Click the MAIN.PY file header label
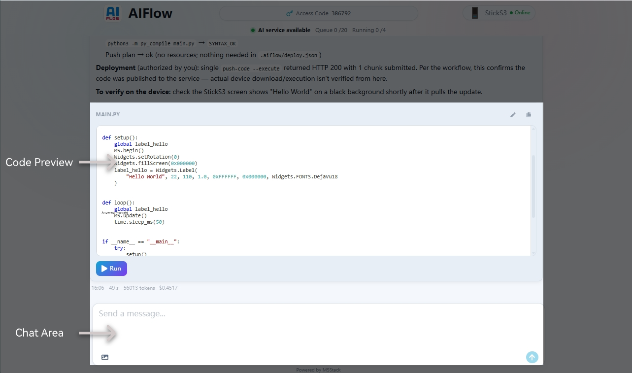The height and width of the screenshot is (373, 632). tap(108, 114)
